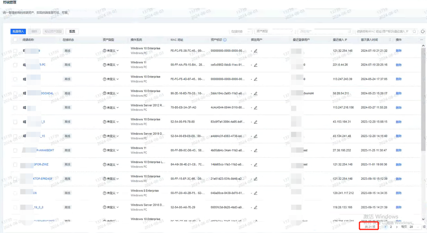This screenshot has height=233, width=427.
Task: Click the 批量导入 batch import button
Action: pyautogui.click(x=18, y=31)
